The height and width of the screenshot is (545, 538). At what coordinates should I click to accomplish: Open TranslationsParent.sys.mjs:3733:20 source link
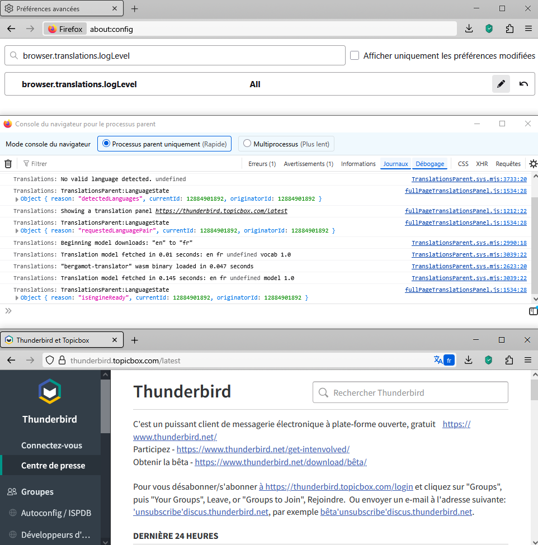[x=469, y=179]
